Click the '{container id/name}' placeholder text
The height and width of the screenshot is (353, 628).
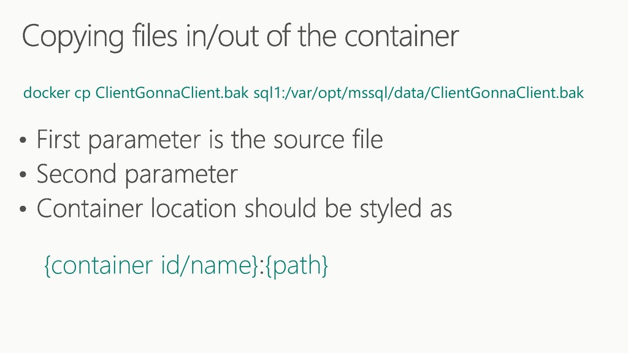pos(151,265)
